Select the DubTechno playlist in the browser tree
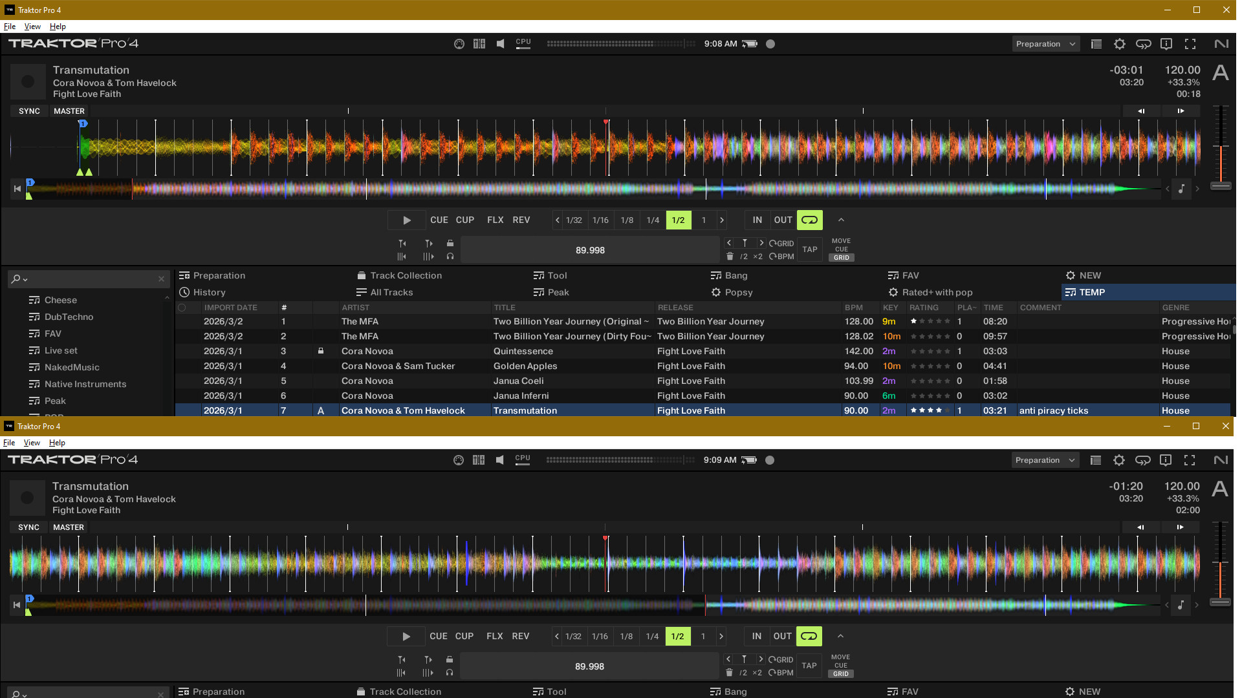1242x698 pixels. [x=69, y=317]
